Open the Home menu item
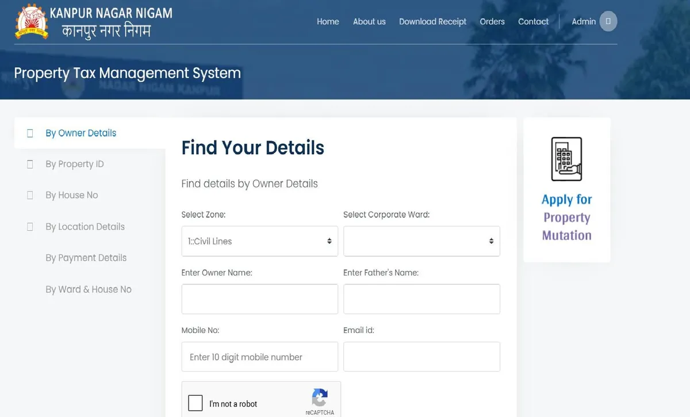The height and width of the screenshot is (417, 690). coord(328,22)
